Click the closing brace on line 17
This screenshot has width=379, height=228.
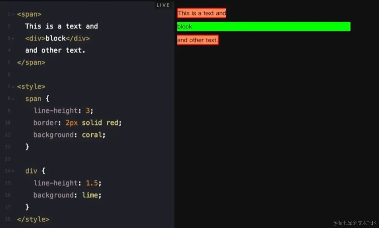click(x=27, y=207)
